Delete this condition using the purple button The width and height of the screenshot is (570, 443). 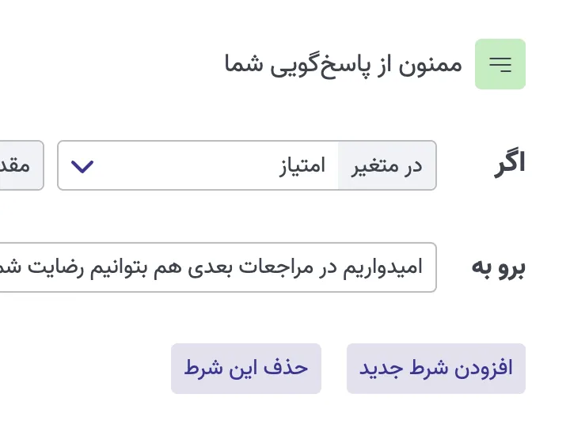(246, 369)
